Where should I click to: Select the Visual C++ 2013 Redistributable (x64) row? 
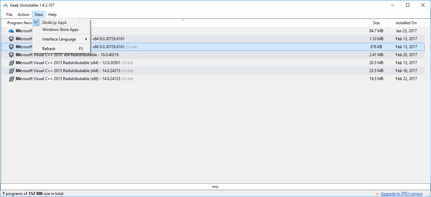point(213,63)
